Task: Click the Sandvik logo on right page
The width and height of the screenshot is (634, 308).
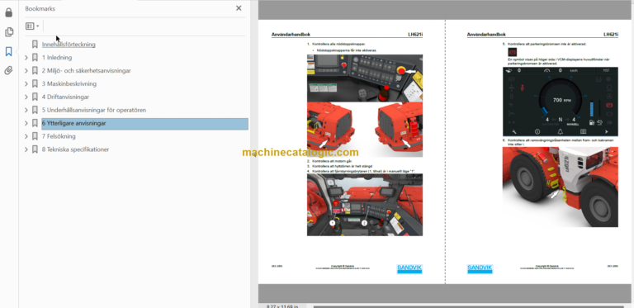Action: tap(480, 269)
